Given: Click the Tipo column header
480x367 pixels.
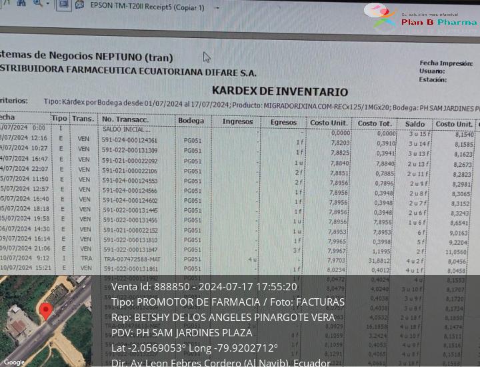Looking at the screenshot, I should (59, 119).
